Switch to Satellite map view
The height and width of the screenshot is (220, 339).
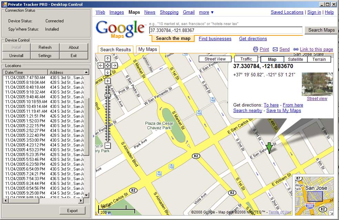[295, 59]
